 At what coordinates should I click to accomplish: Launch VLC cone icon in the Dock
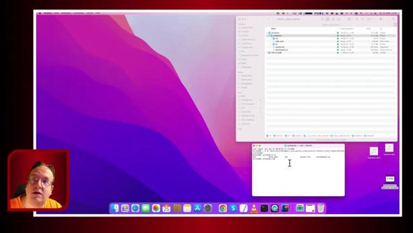(254, 208)
